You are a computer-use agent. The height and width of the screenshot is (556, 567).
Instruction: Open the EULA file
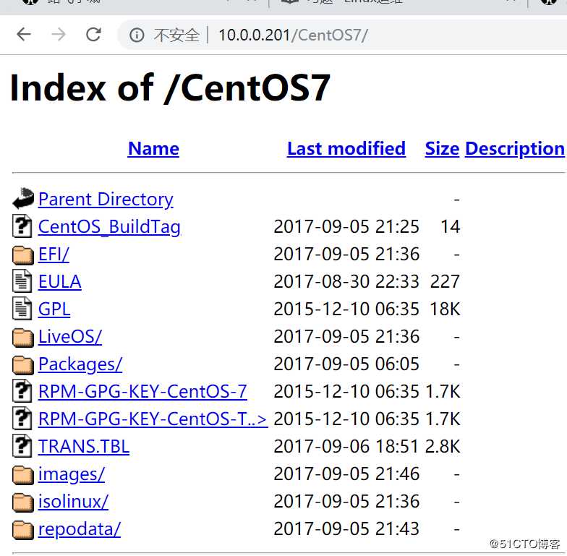click(59, 282)
